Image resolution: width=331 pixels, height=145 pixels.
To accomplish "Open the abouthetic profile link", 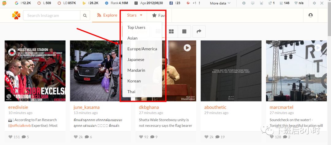I will tap(215, 107).
